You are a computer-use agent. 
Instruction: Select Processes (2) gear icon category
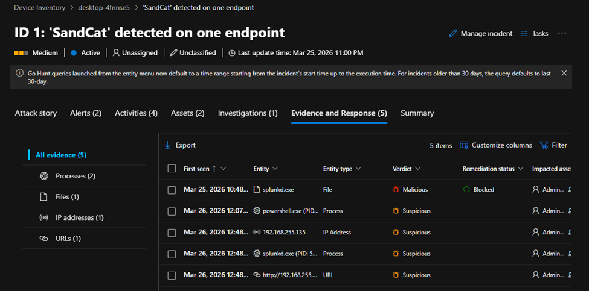pyautogui.click(x=43, y=176)
